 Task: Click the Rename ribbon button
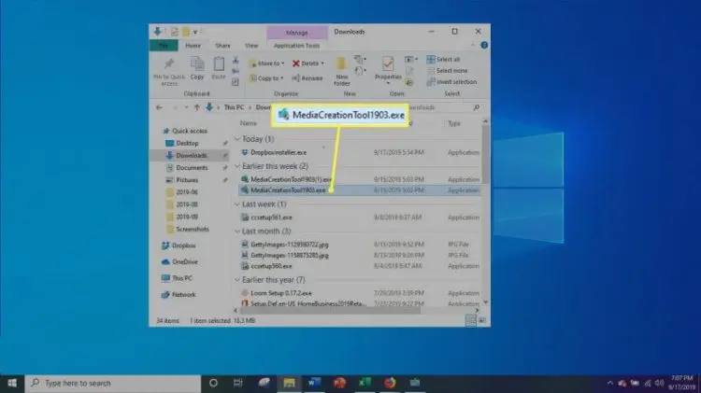(308, 78)
